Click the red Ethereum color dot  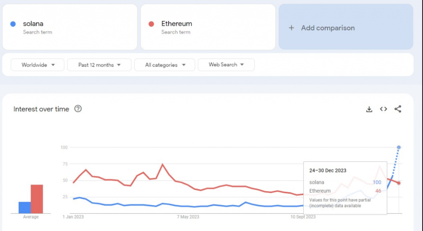tap(151, 24)
